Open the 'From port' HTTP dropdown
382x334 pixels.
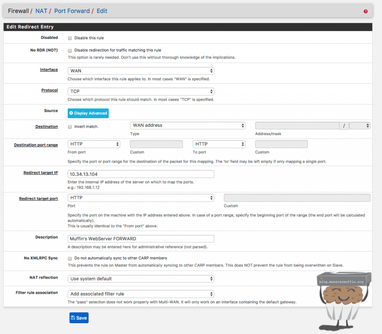94,144
